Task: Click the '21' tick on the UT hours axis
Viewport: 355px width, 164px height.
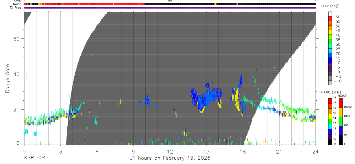Action: 279,151
